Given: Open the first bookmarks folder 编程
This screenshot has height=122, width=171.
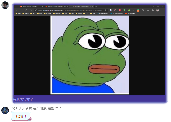Looking at the screenshot, I should pos(18,14).
